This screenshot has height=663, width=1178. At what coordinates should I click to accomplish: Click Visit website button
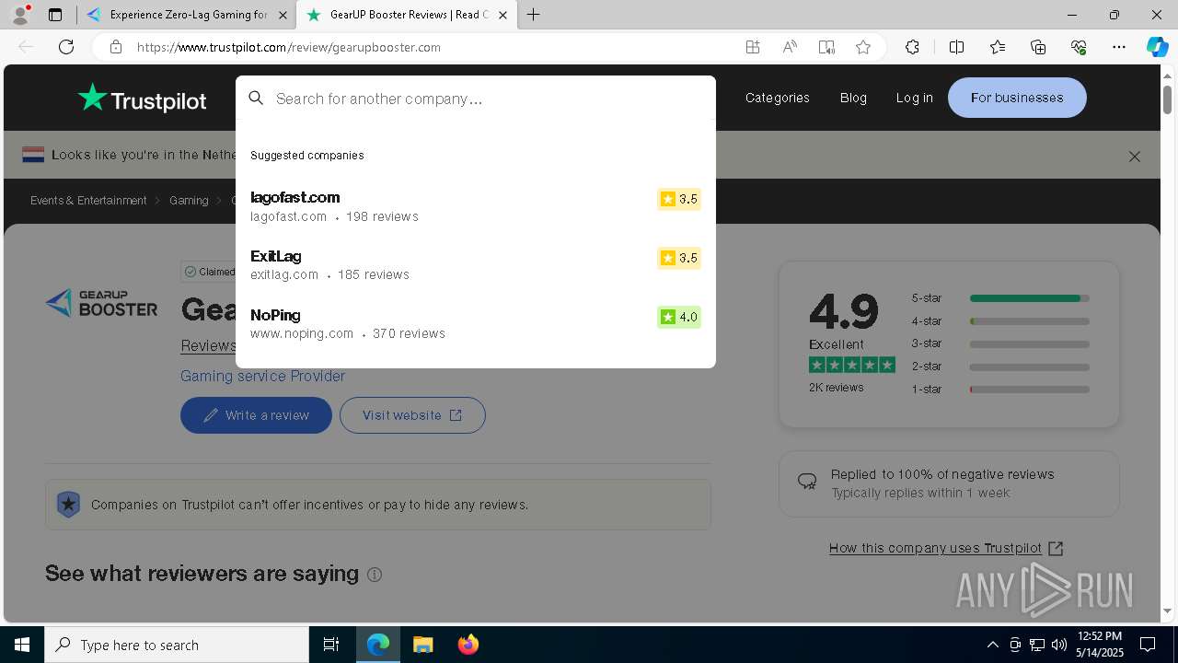point(412,415)
